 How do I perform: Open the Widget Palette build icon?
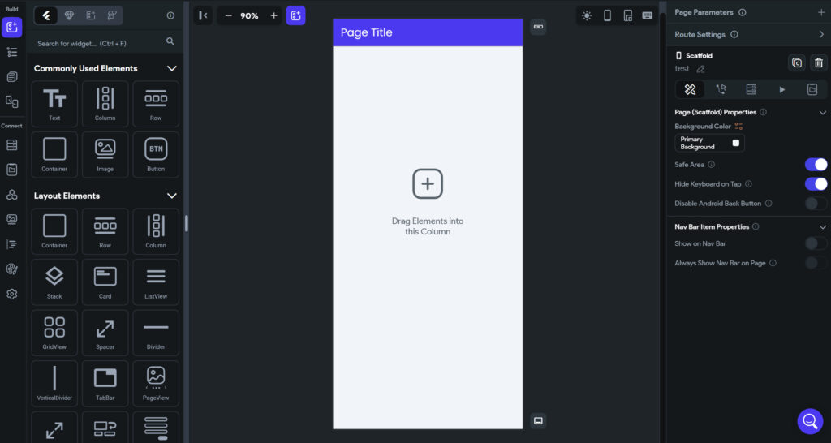(11, 27)
